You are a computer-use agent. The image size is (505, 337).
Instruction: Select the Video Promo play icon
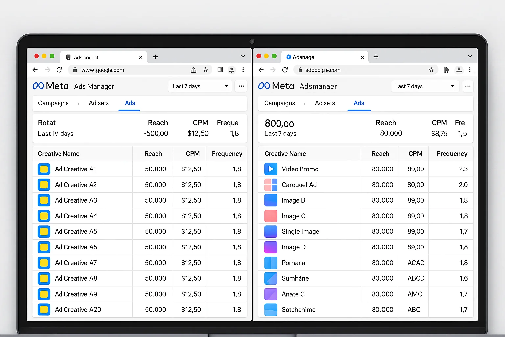[x=270, y=169]
